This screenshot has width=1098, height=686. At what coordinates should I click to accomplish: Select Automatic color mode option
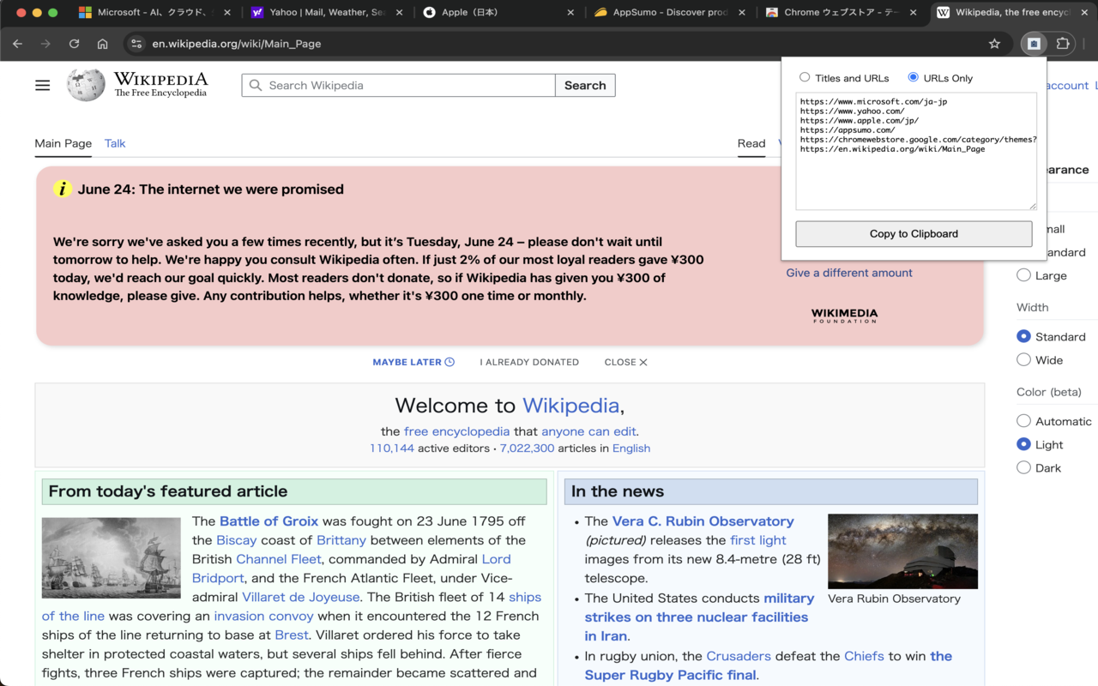click(x=1023, y=421)
